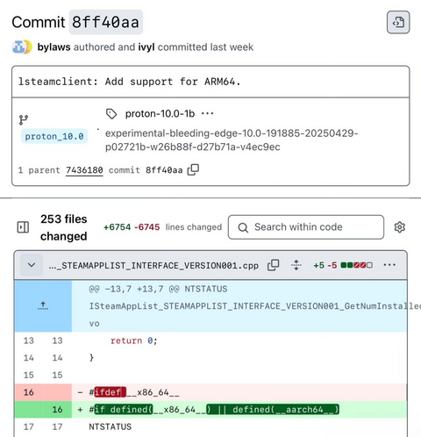Copy the STEAMAPPLIST file path
Image resolution: width=421 pixels, height=437 pixels.
click(x=273, y=265)
